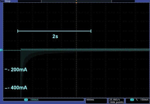Click the channel 2 badge beside 100mA
Viewport: 150px width, 104px height.
coord(26,100)
